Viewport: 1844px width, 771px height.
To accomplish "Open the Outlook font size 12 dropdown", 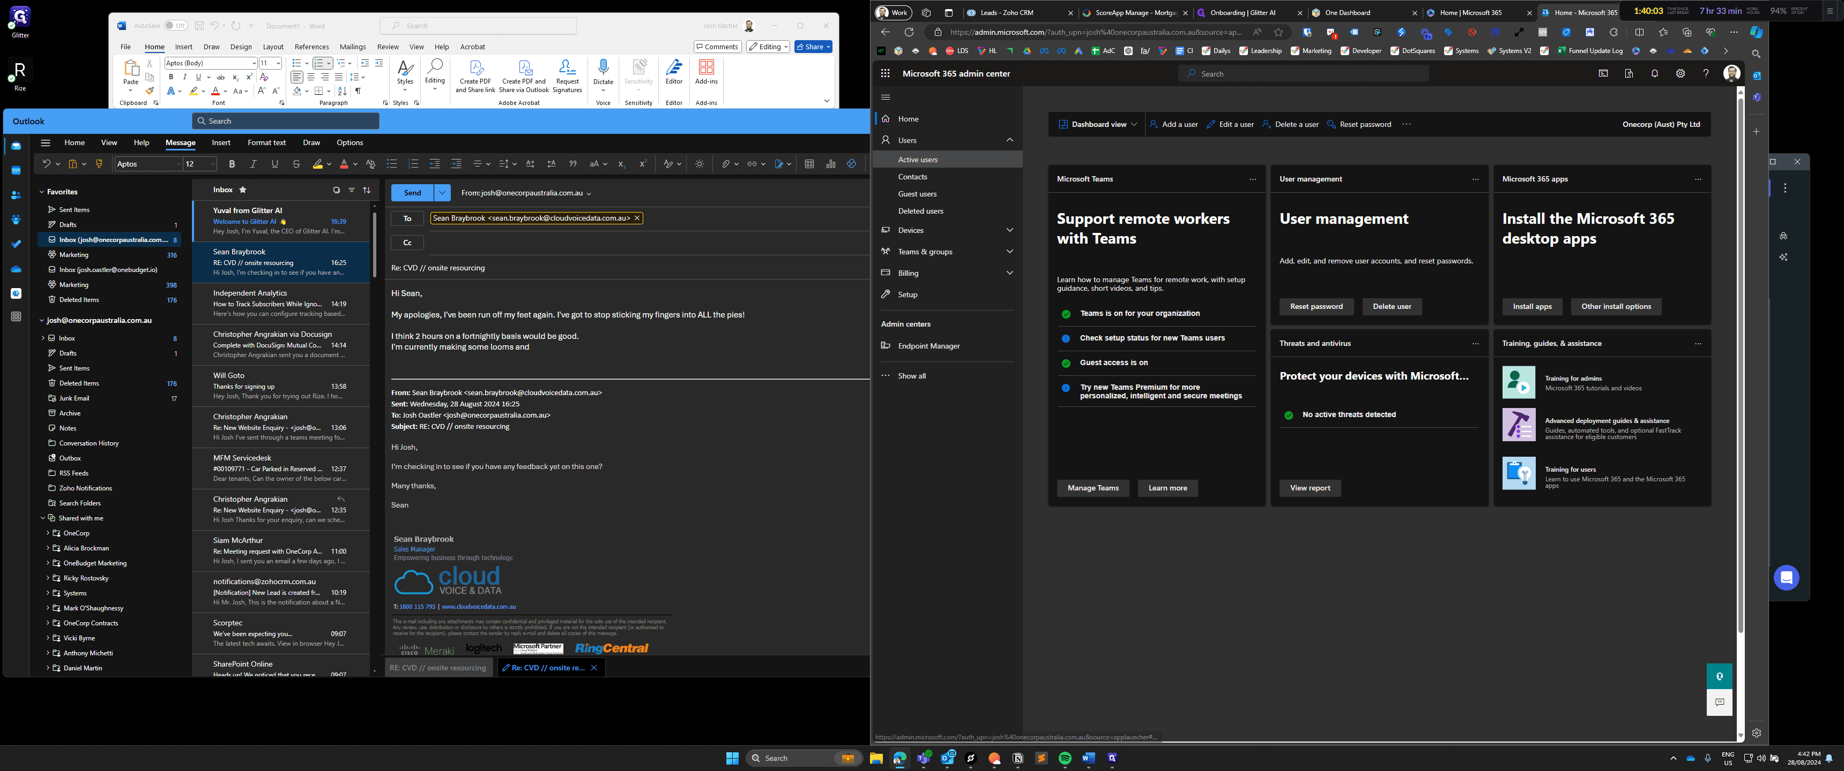I will [212, 164].
